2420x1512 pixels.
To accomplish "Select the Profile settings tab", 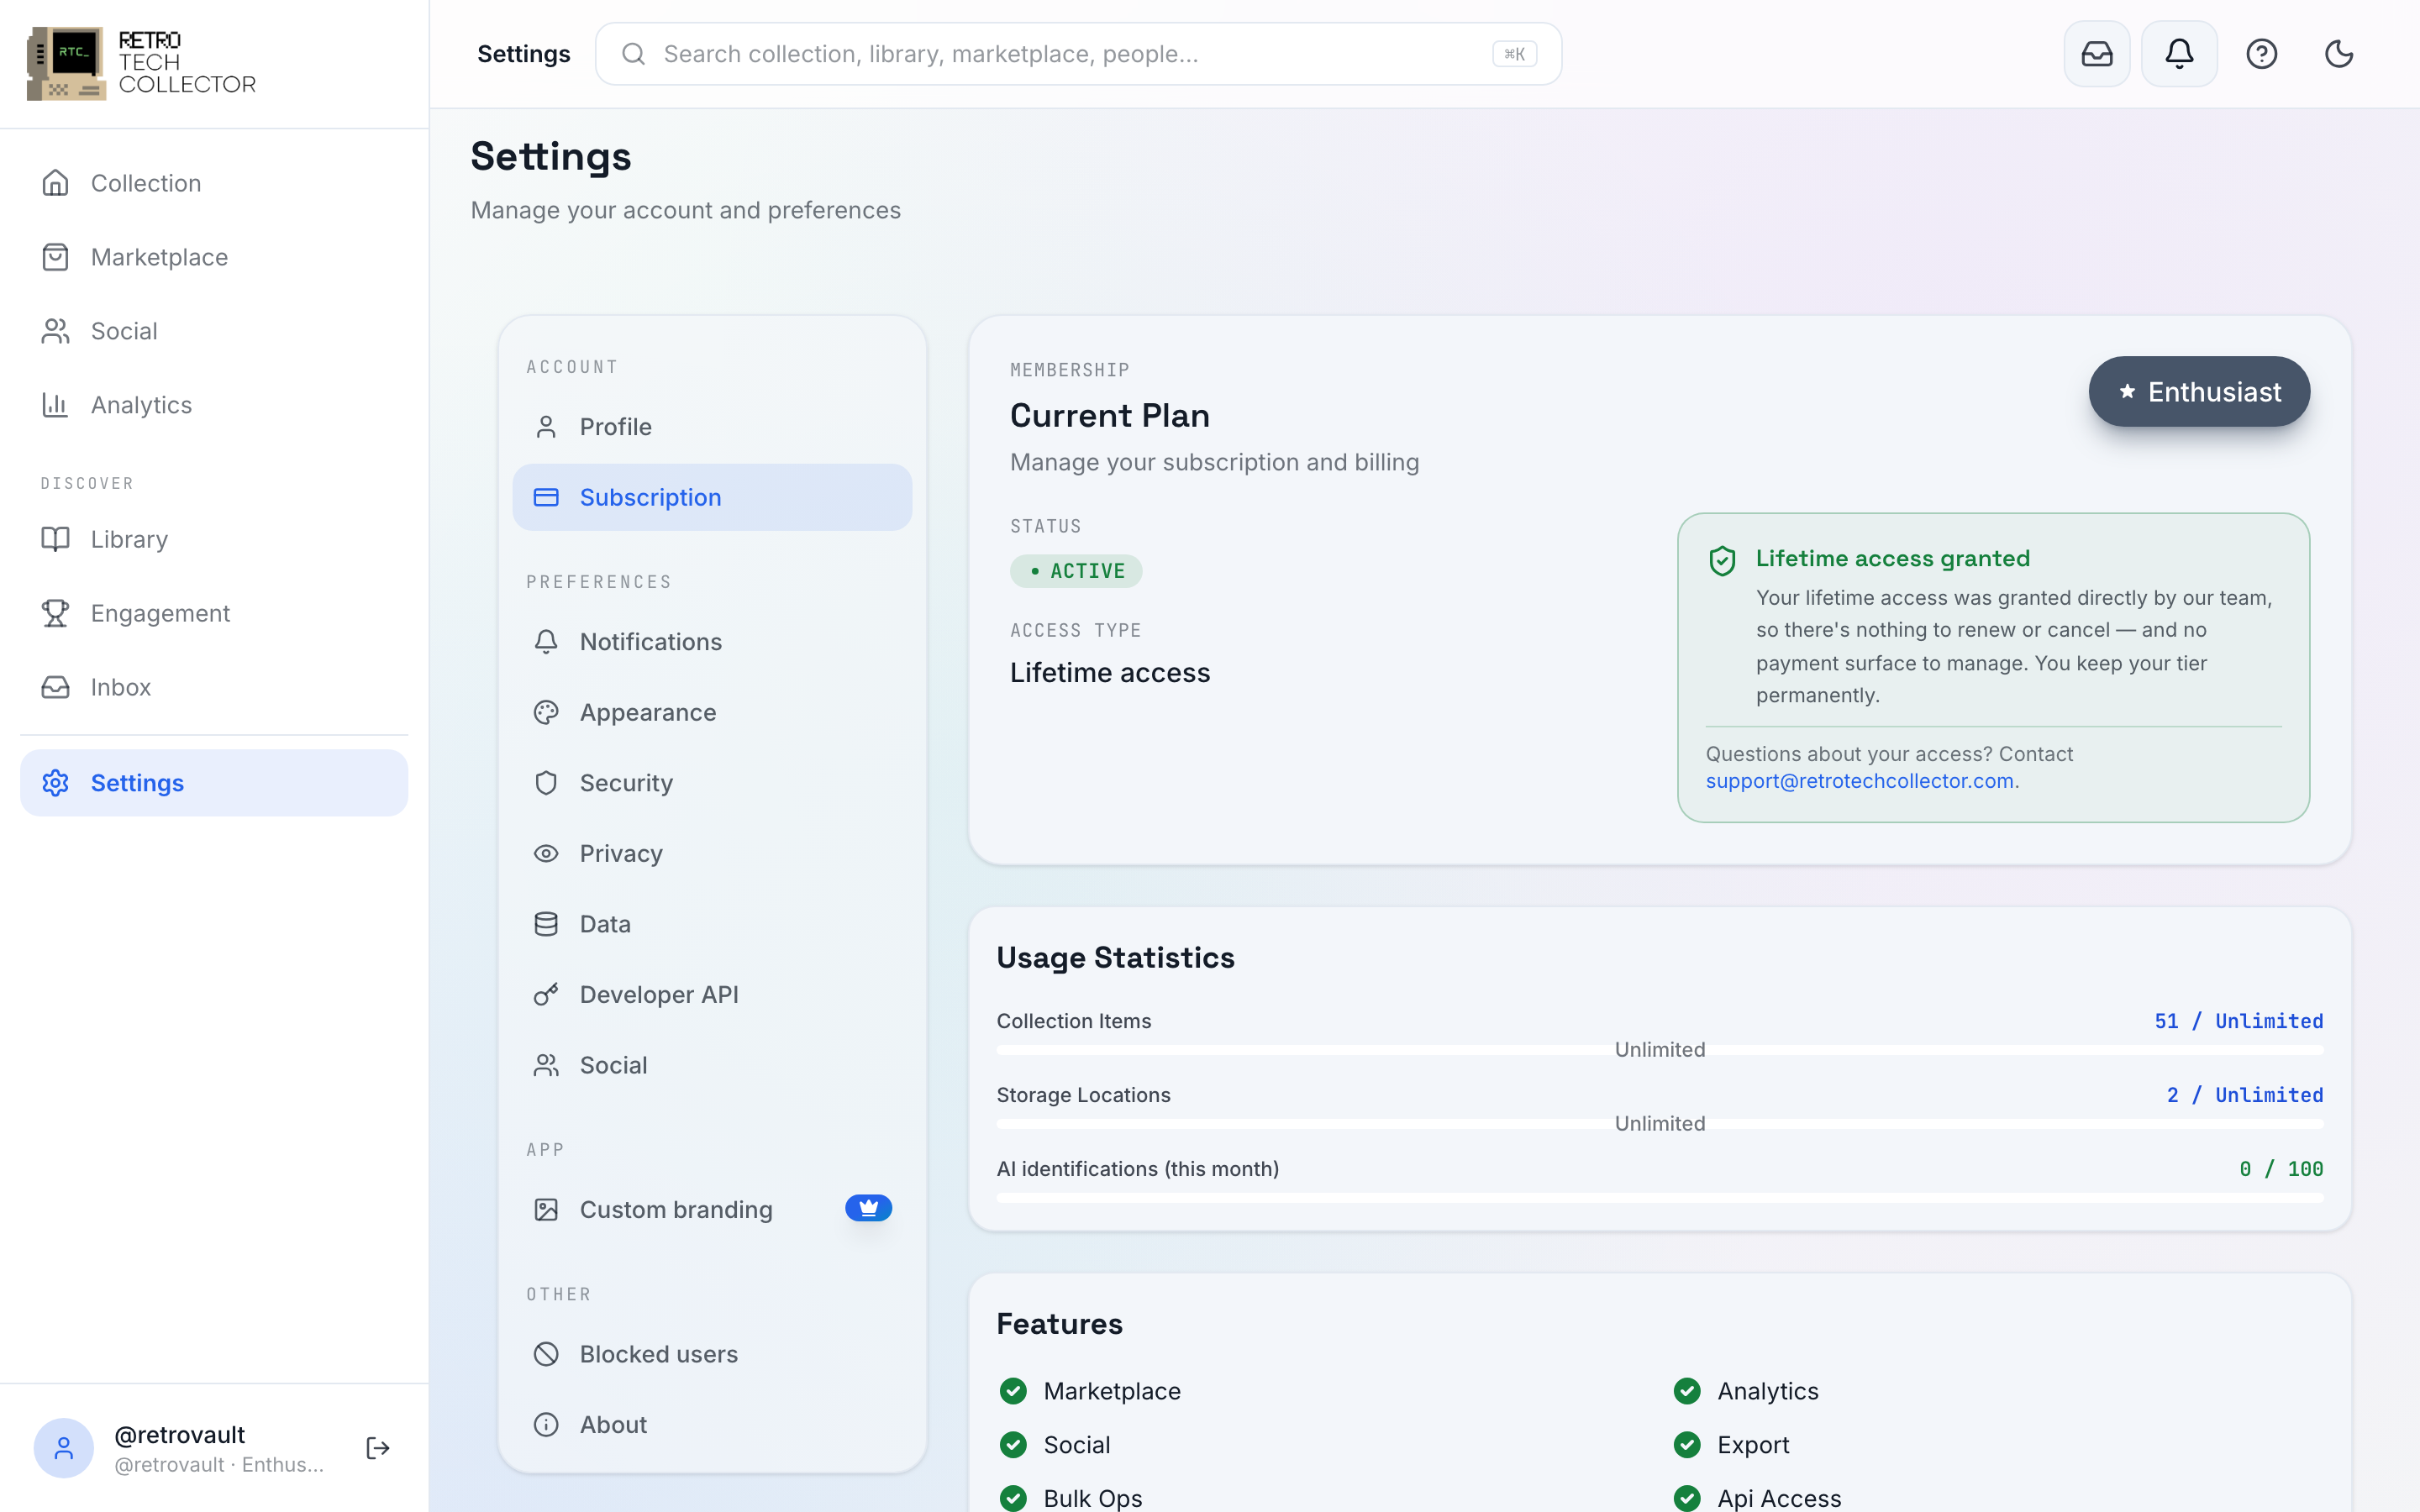I will click(712, 427).
